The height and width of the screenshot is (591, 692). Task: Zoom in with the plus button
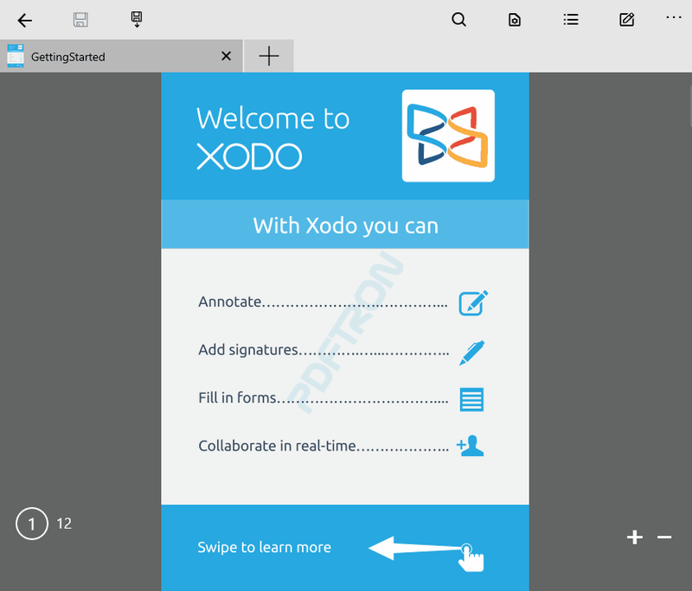(x=635, y=537)
